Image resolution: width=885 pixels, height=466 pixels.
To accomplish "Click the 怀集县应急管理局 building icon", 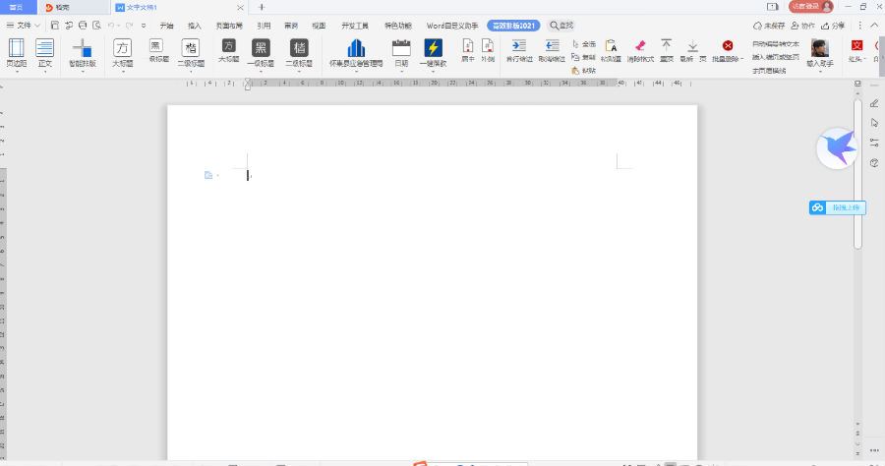I will click(x=356, y=47).
